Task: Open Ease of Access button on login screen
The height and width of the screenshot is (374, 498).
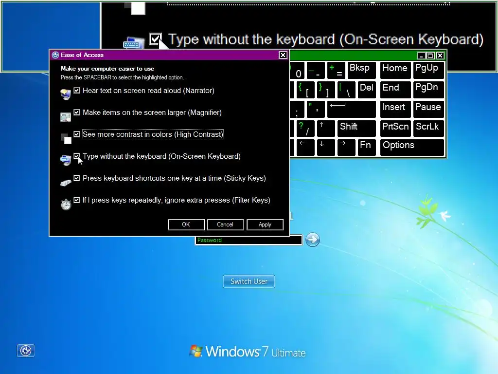Action: (26, 351)
